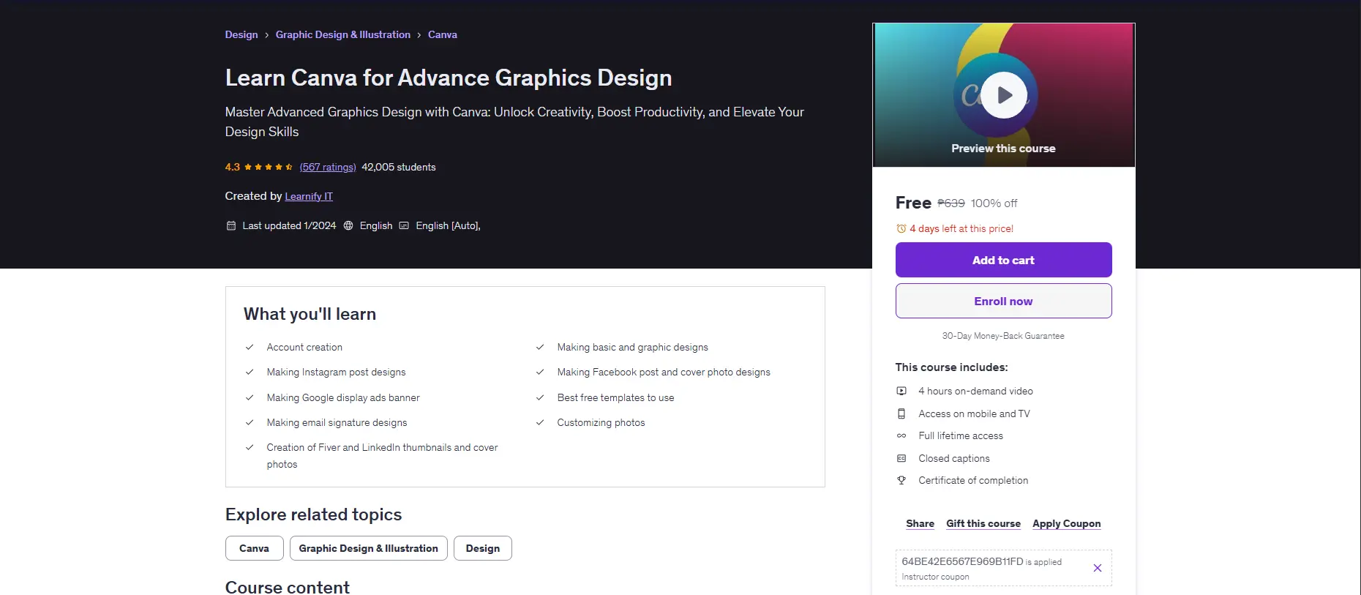Click the Enroll now button
The height and width of the screenshot is (595, 1361).
pyautogui.click(x=1003, y=301)
